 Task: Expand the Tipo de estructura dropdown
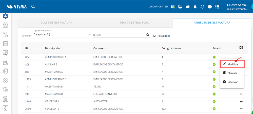pyautogui.click(x=88, y=35)
